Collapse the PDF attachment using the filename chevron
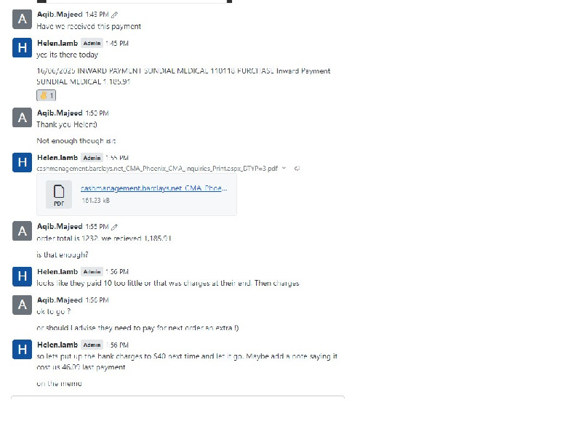Screen dimensions: 576x445 (x=284, y=169)
